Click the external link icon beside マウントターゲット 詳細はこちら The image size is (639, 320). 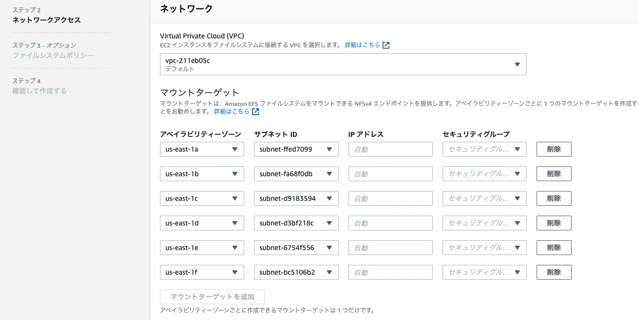click(x=256, y=112)
